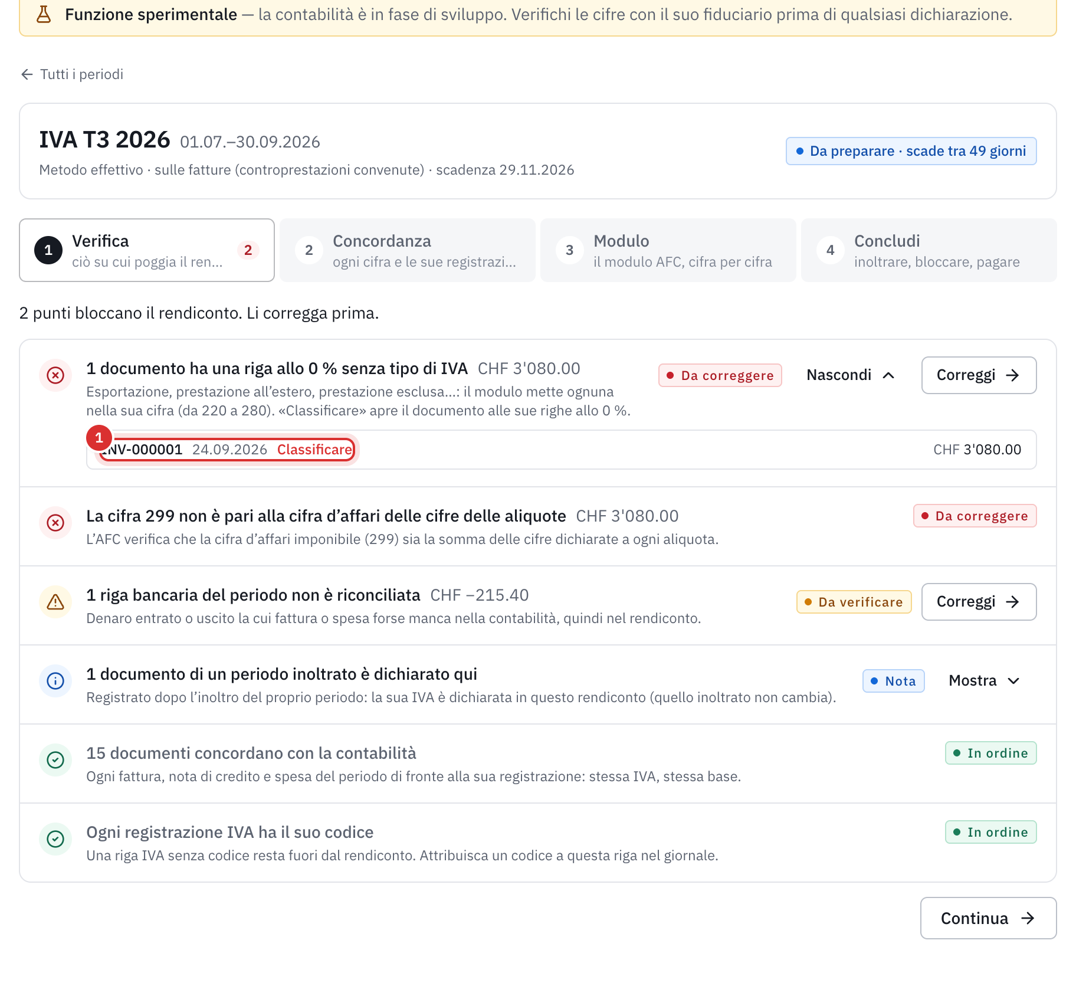The width and height of the screenshot is (1076, 996).
Task: Click the Da preparare status badge
Action: [911, 151]
